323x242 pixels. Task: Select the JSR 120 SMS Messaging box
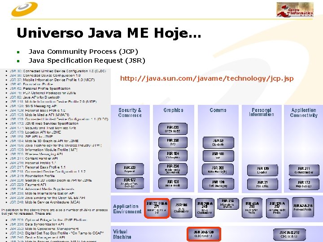[x=218, y=184]
